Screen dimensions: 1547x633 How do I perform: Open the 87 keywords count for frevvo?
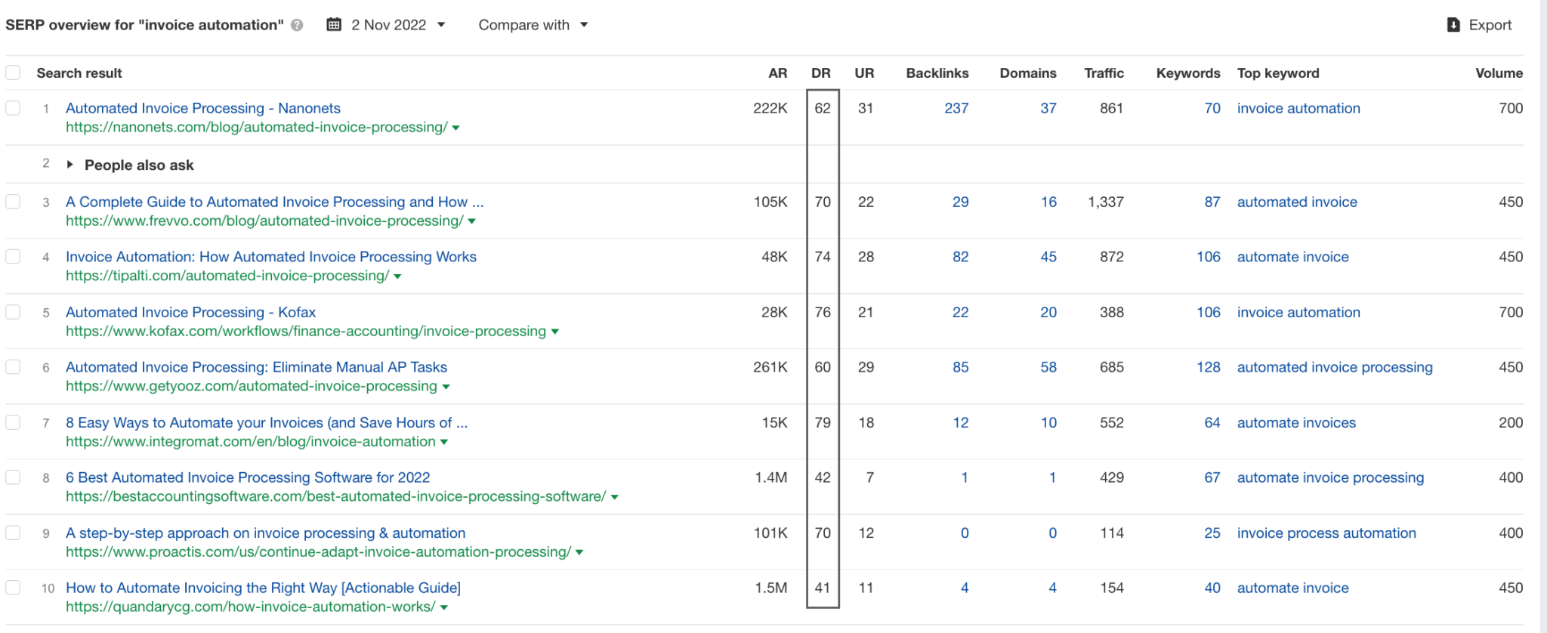(x=1212, y=202)
